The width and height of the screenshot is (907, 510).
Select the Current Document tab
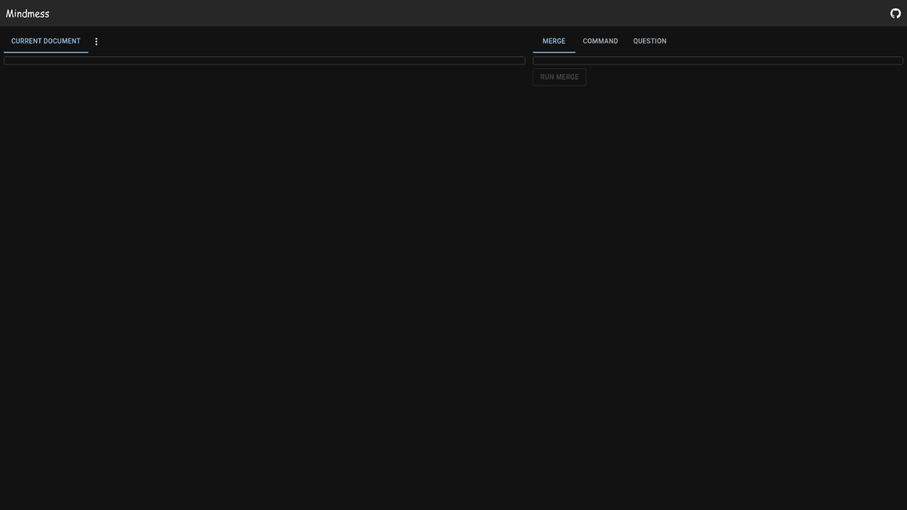(46, 41)
